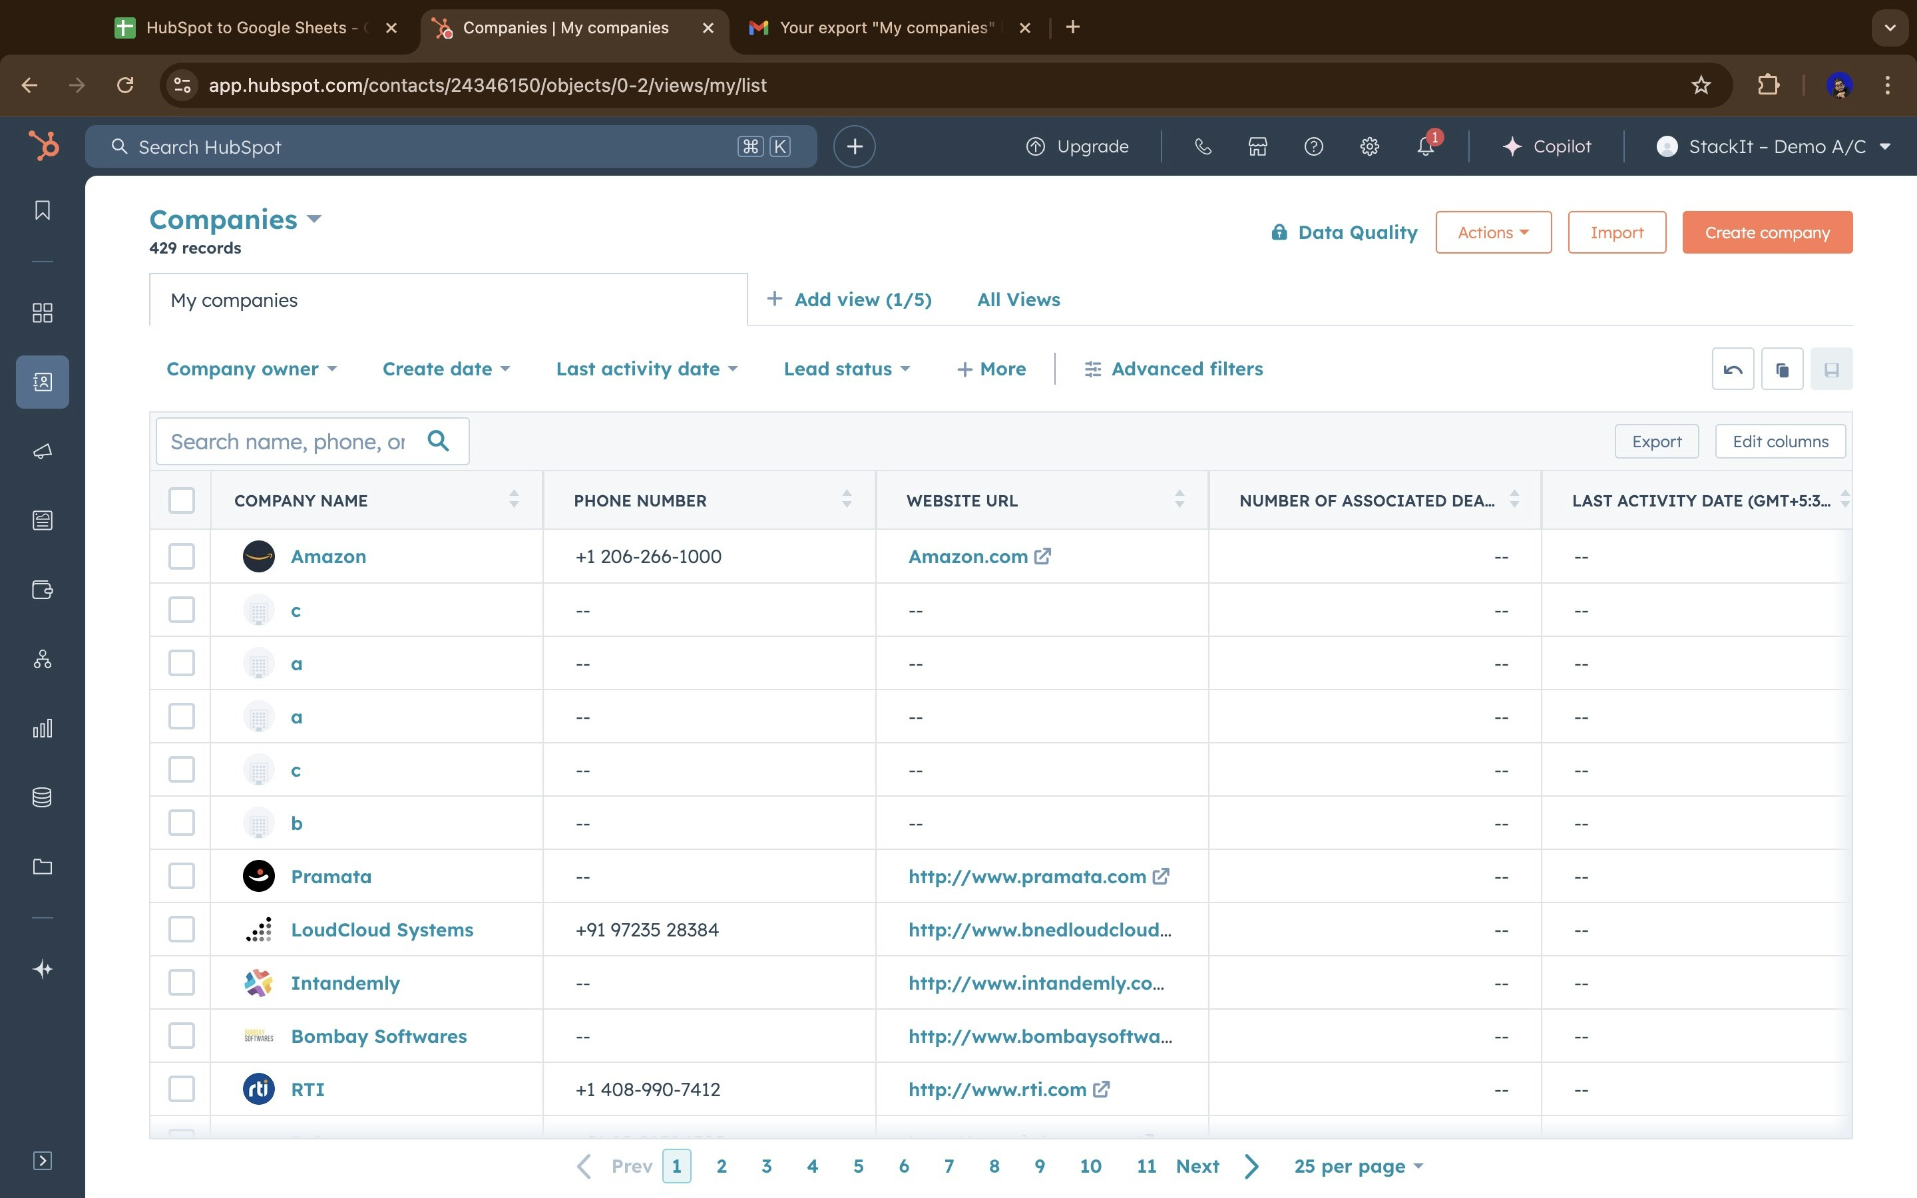
Task: Click the phone calling icon
Action: (1203, 146)
